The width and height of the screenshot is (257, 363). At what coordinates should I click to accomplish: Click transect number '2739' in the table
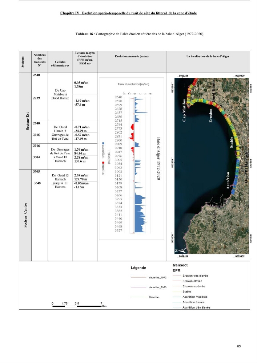36,98
